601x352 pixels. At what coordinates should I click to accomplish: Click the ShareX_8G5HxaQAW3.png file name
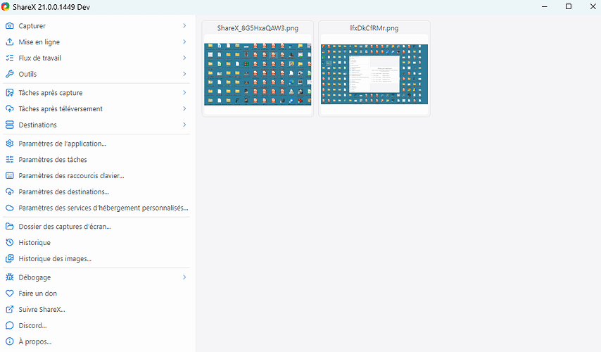tap(258, 28)
